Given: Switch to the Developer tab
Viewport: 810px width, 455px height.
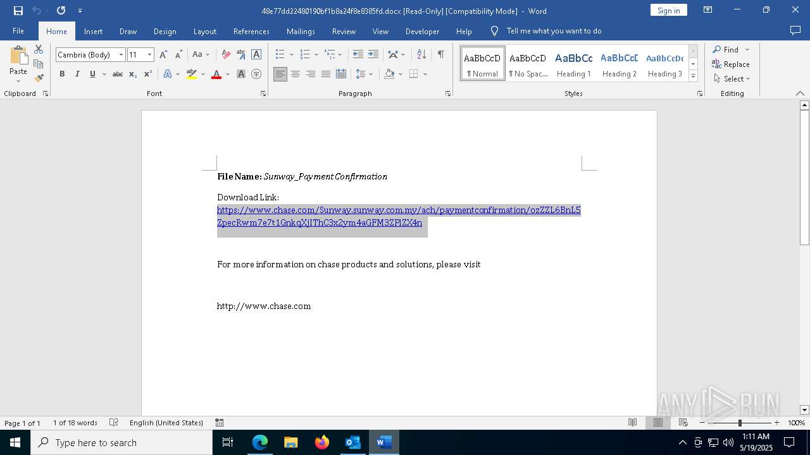Looking at the screenshot, I should pyautogui.click(x=422, y=31).
